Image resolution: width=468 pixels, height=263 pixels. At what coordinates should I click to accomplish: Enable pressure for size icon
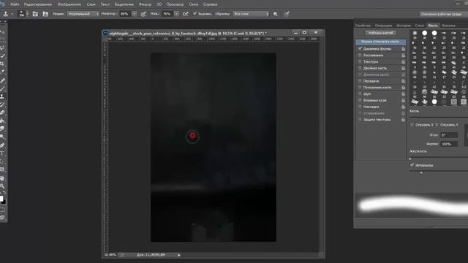tap(287, 14)
